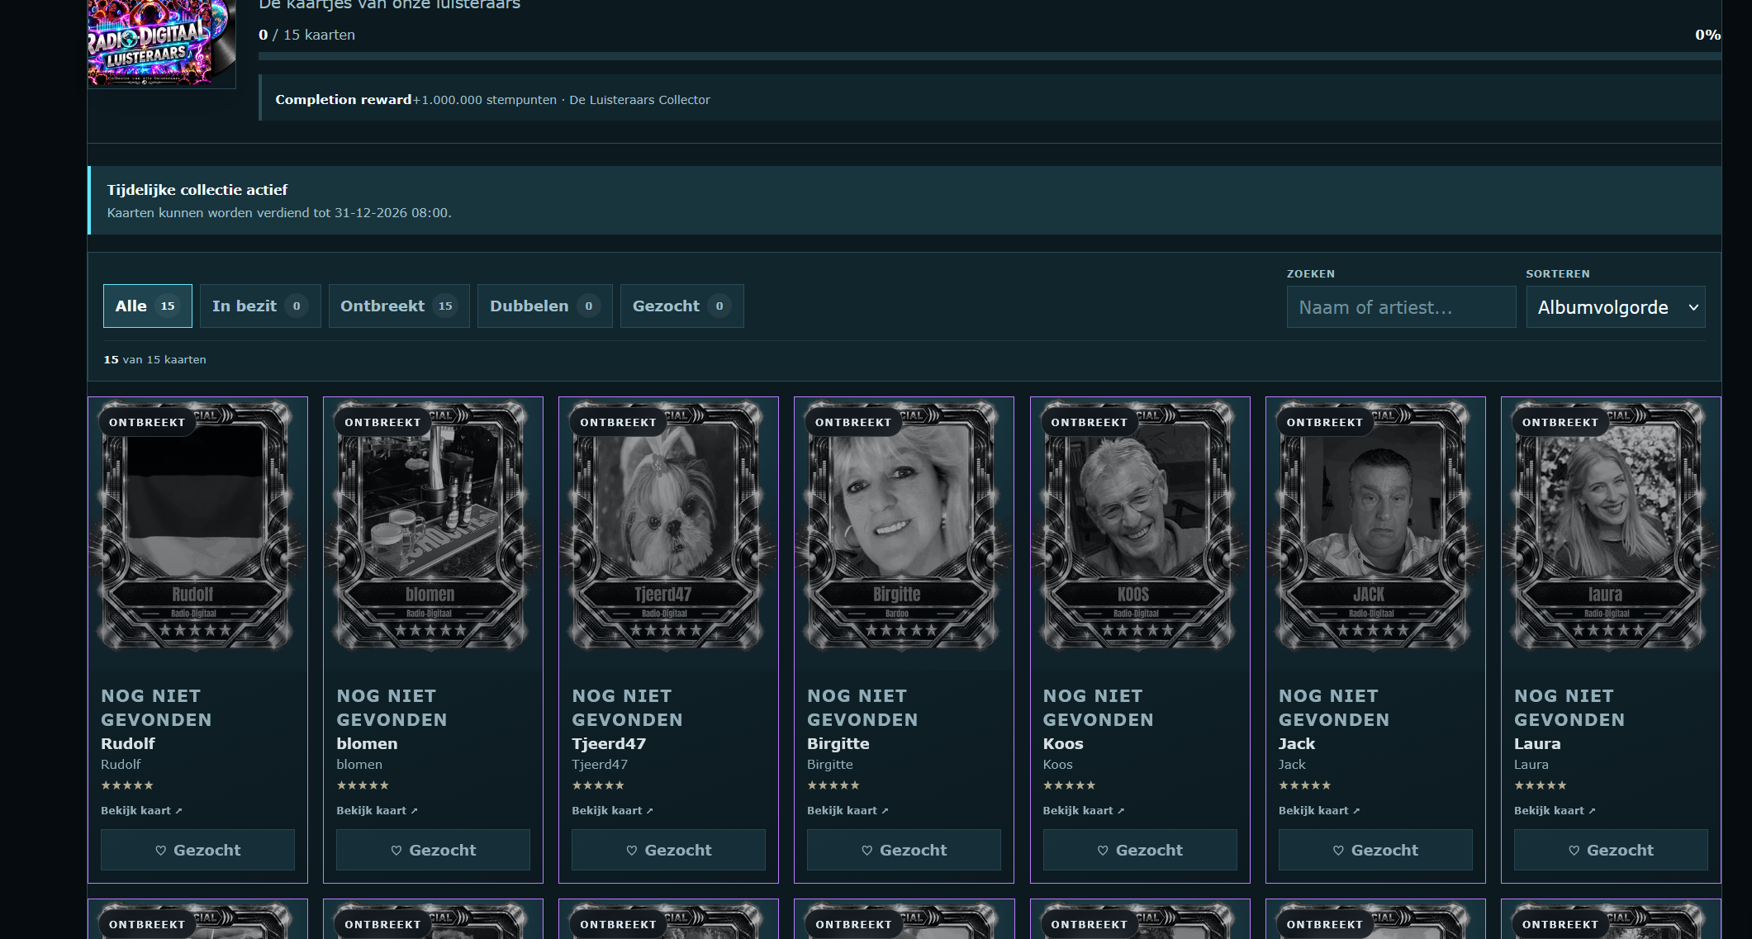
Task: Click the ONTBREEKT badge on Rudolf card
Action: pyautogui.click(x=147, y=422)
